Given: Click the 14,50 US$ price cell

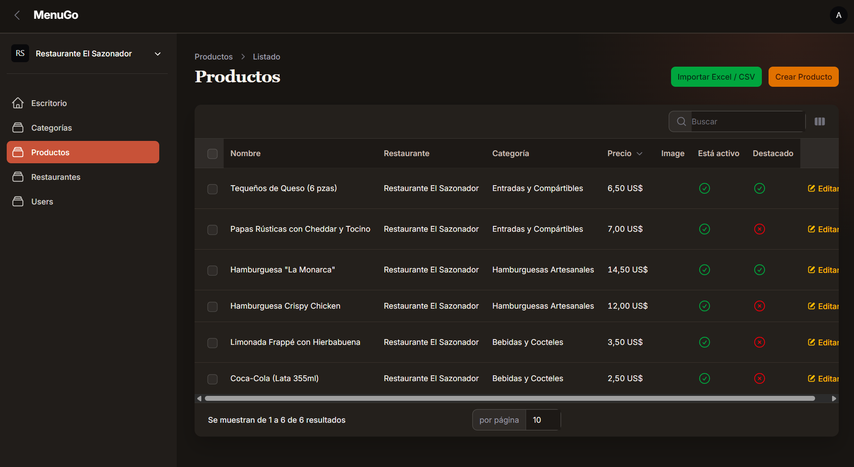Looking at the screenshot, I should (627, 270).
